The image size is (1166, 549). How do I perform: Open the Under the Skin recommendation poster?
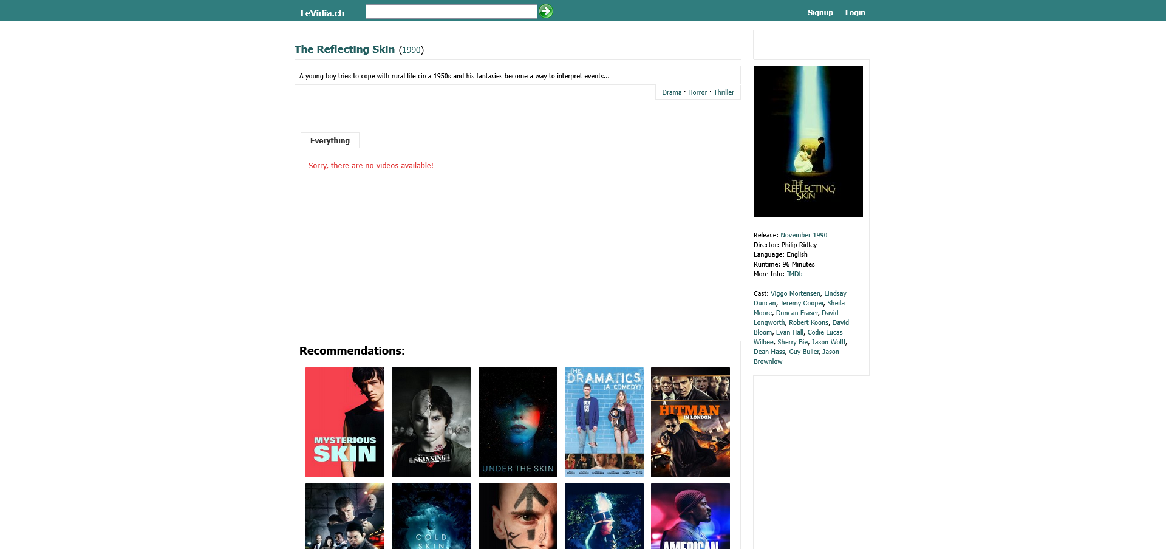[x=518, y=422]
